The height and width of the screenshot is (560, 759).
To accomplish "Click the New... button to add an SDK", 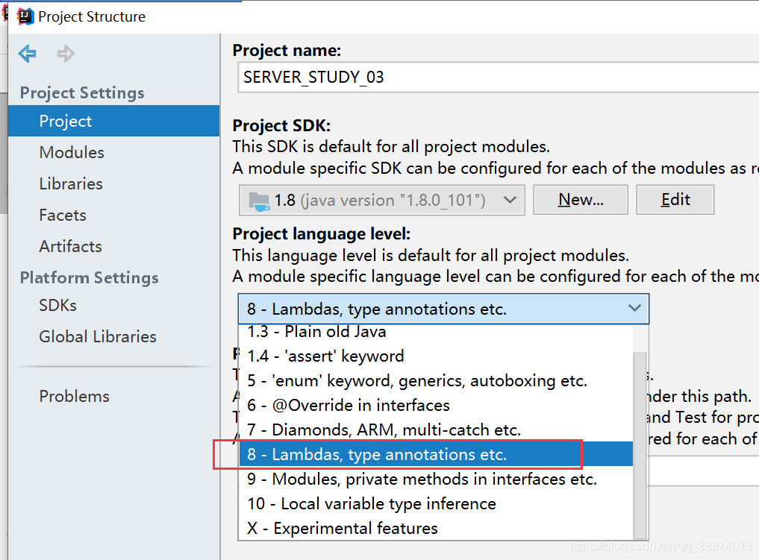I will pos(580,199).
